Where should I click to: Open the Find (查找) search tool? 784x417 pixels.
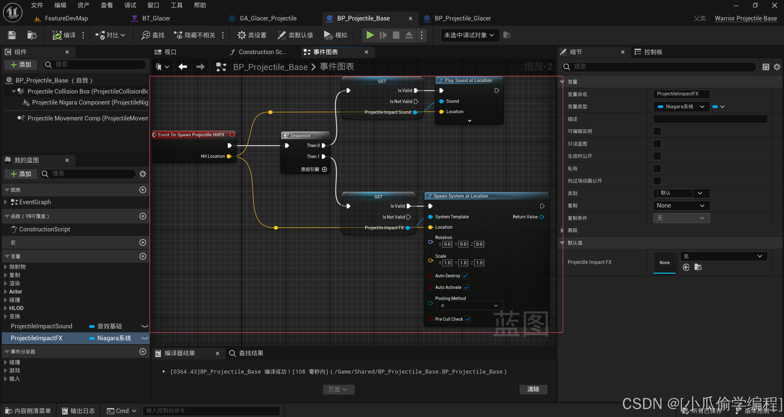(x=153, y=35)
